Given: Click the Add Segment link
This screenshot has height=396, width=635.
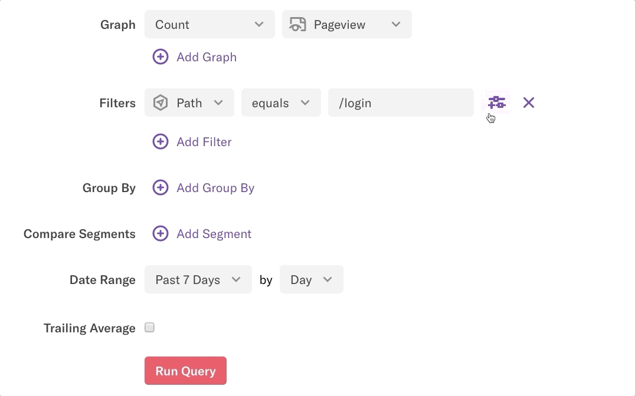Looking at the screenshot, I should click(x=214, y=234).
